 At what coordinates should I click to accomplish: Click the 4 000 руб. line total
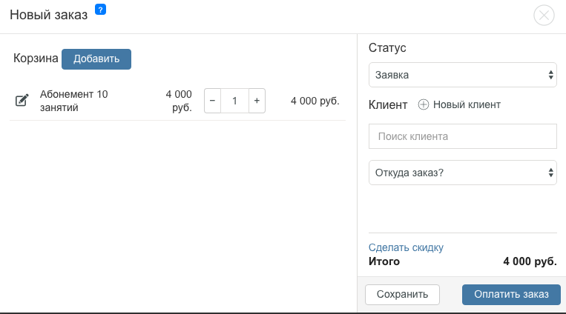(315, 101)
